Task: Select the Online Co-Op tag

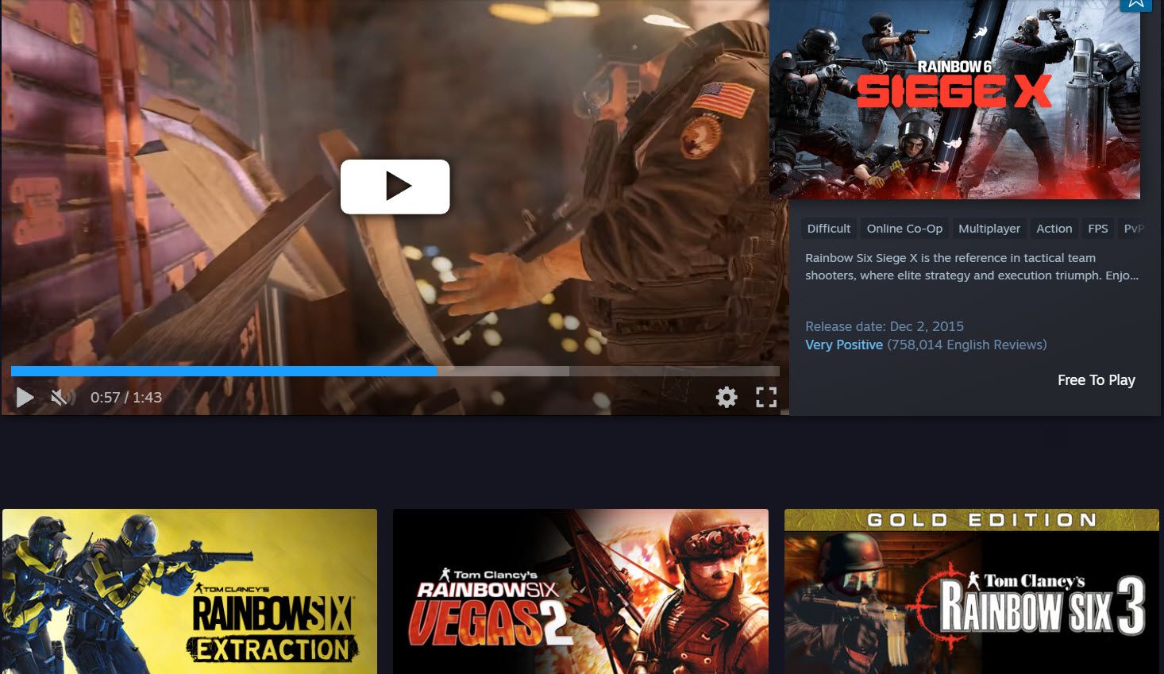Action: click(904, 229)
